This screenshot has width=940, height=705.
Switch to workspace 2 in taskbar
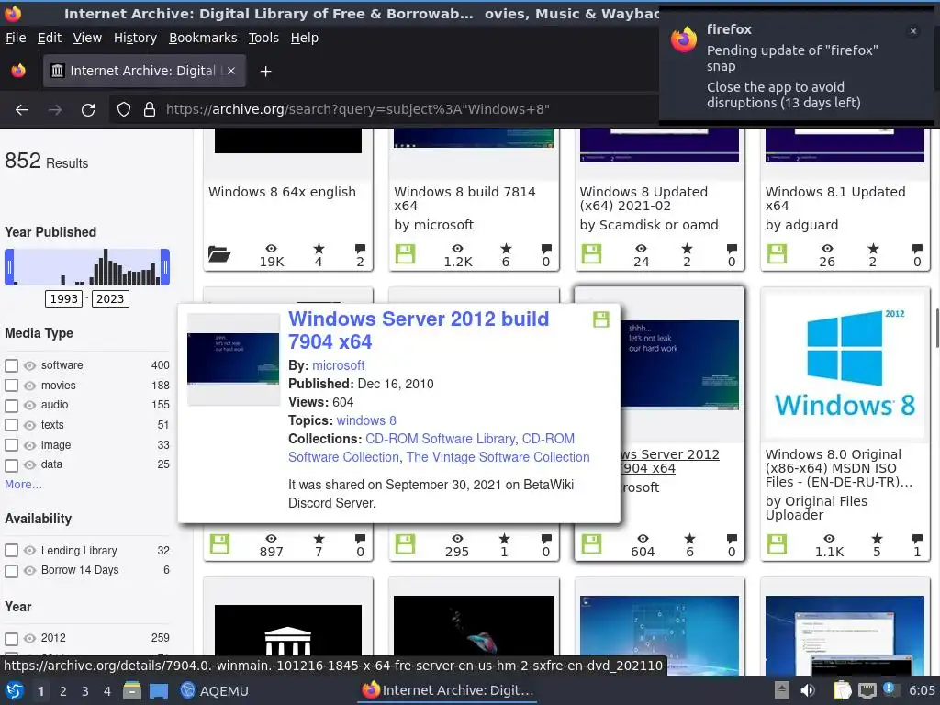pos(63,691)
